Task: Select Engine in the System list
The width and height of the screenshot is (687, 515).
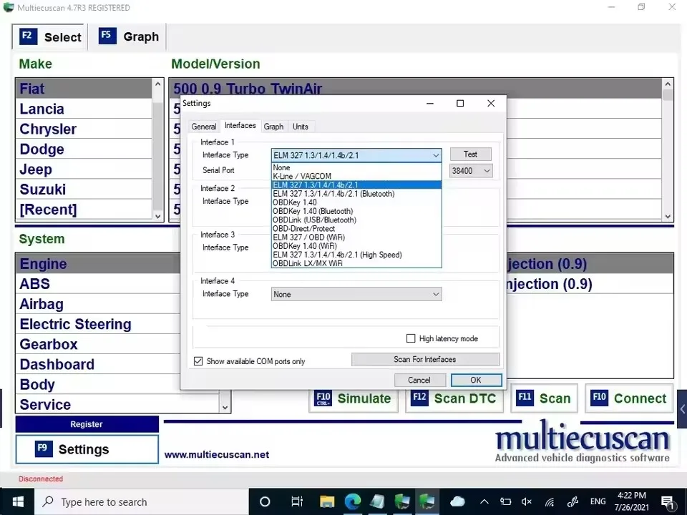Action: click(x=43, y=264)
